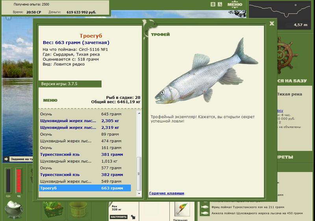Select Щуковидный жерех 474 грамм row
The height and width of the screenshot is (221, 315).
(x=85, y=141)
